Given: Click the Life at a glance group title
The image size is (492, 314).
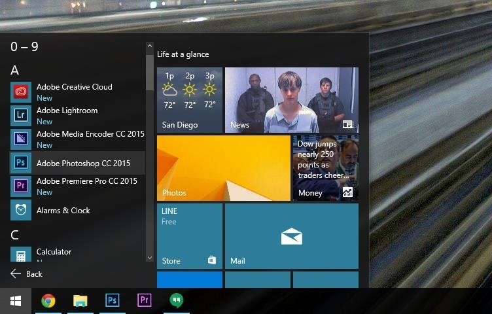Looking at the screenshot, I should (183, 54).
